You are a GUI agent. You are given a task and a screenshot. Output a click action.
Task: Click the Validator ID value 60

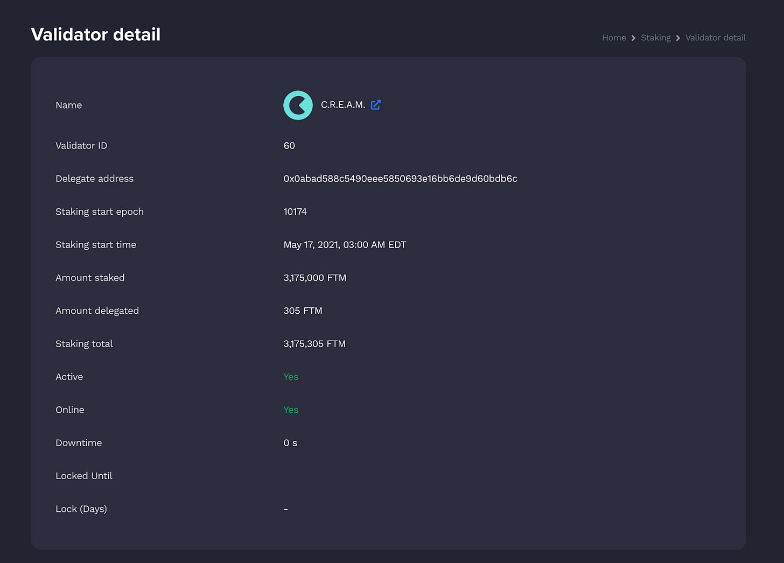tap(289, 146)
